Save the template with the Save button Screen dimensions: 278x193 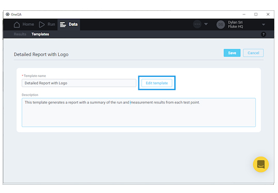point(232,53)
